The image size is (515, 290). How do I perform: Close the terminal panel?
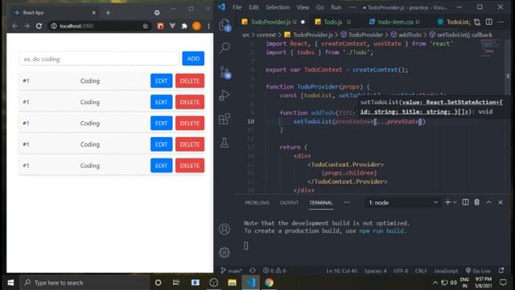click(501, 202)
